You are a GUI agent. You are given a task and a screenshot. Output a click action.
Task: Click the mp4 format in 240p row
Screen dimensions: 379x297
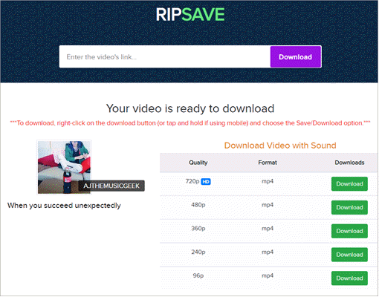click(268, 252)
